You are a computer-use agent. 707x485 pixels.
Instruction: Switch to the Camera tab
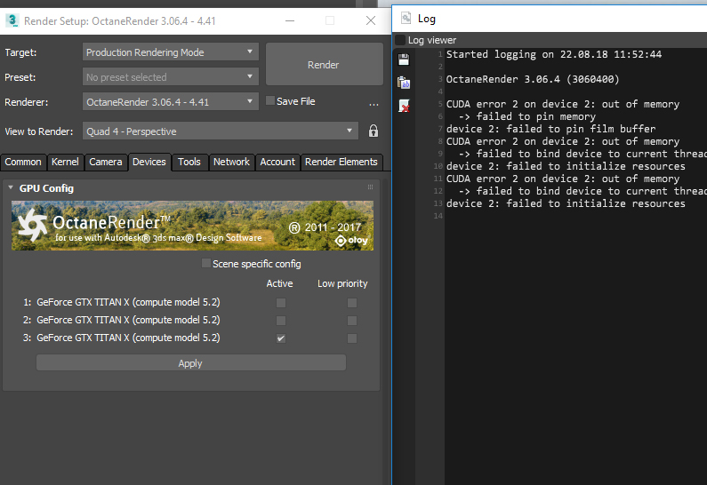coord(106,163)
